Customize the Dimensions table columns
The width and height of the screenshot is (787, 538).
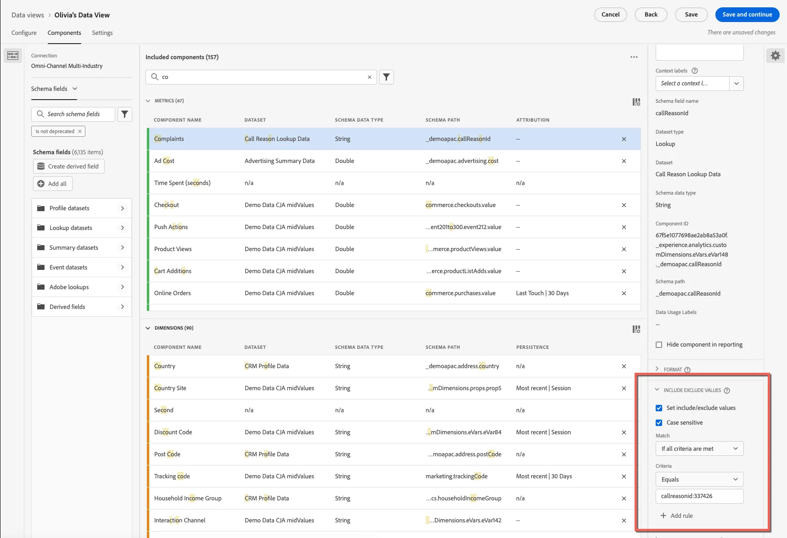636,329
